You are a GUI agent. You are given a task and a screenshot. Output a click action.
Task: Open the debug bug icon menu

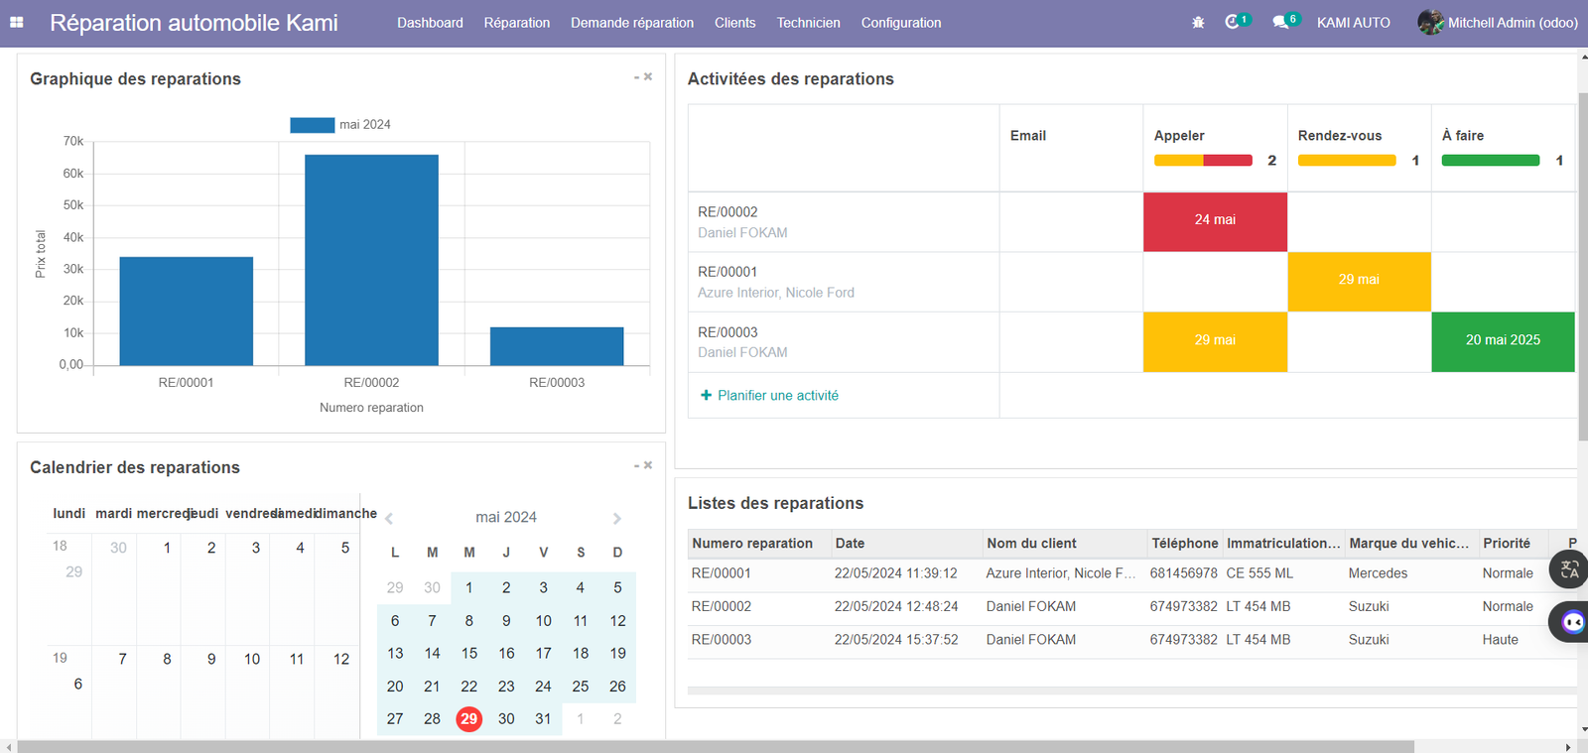click(1198, 22)
